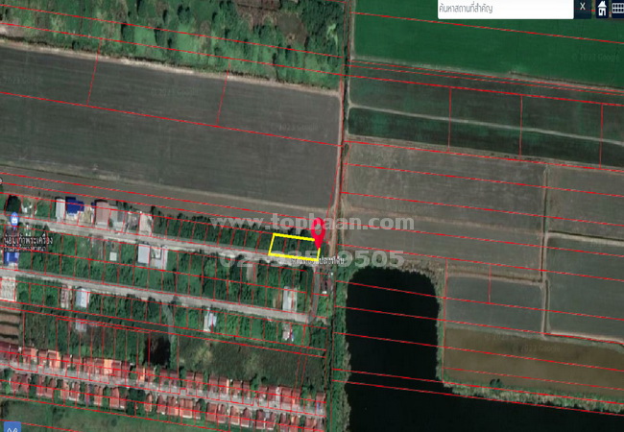
Task: Click the vertical dirt road beside the pin
Action: tap(338, 173)
